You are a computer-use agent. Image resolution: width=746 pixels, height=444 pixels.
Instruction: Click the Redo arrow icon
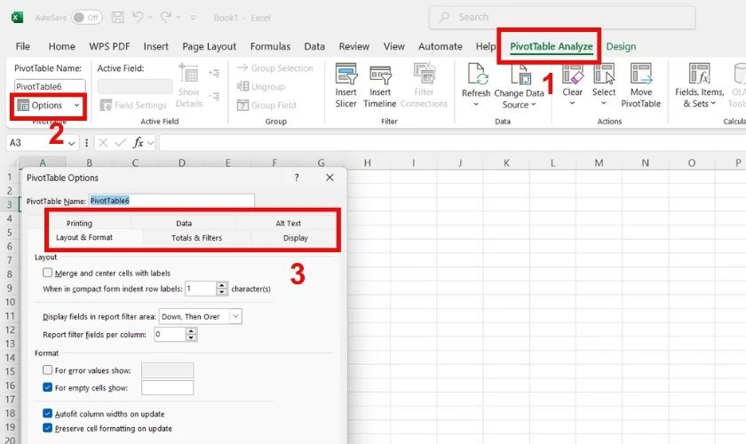click(165, 17)
